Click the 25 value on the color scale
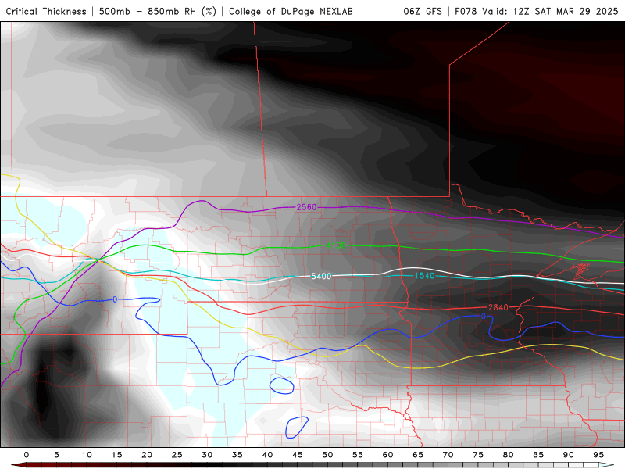Screen dimensions: 625x469 177,455
